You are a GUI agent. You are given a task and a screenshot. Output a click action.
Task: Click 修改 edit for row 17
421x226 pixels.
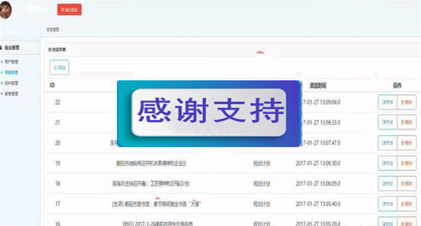tap(387, 204)
